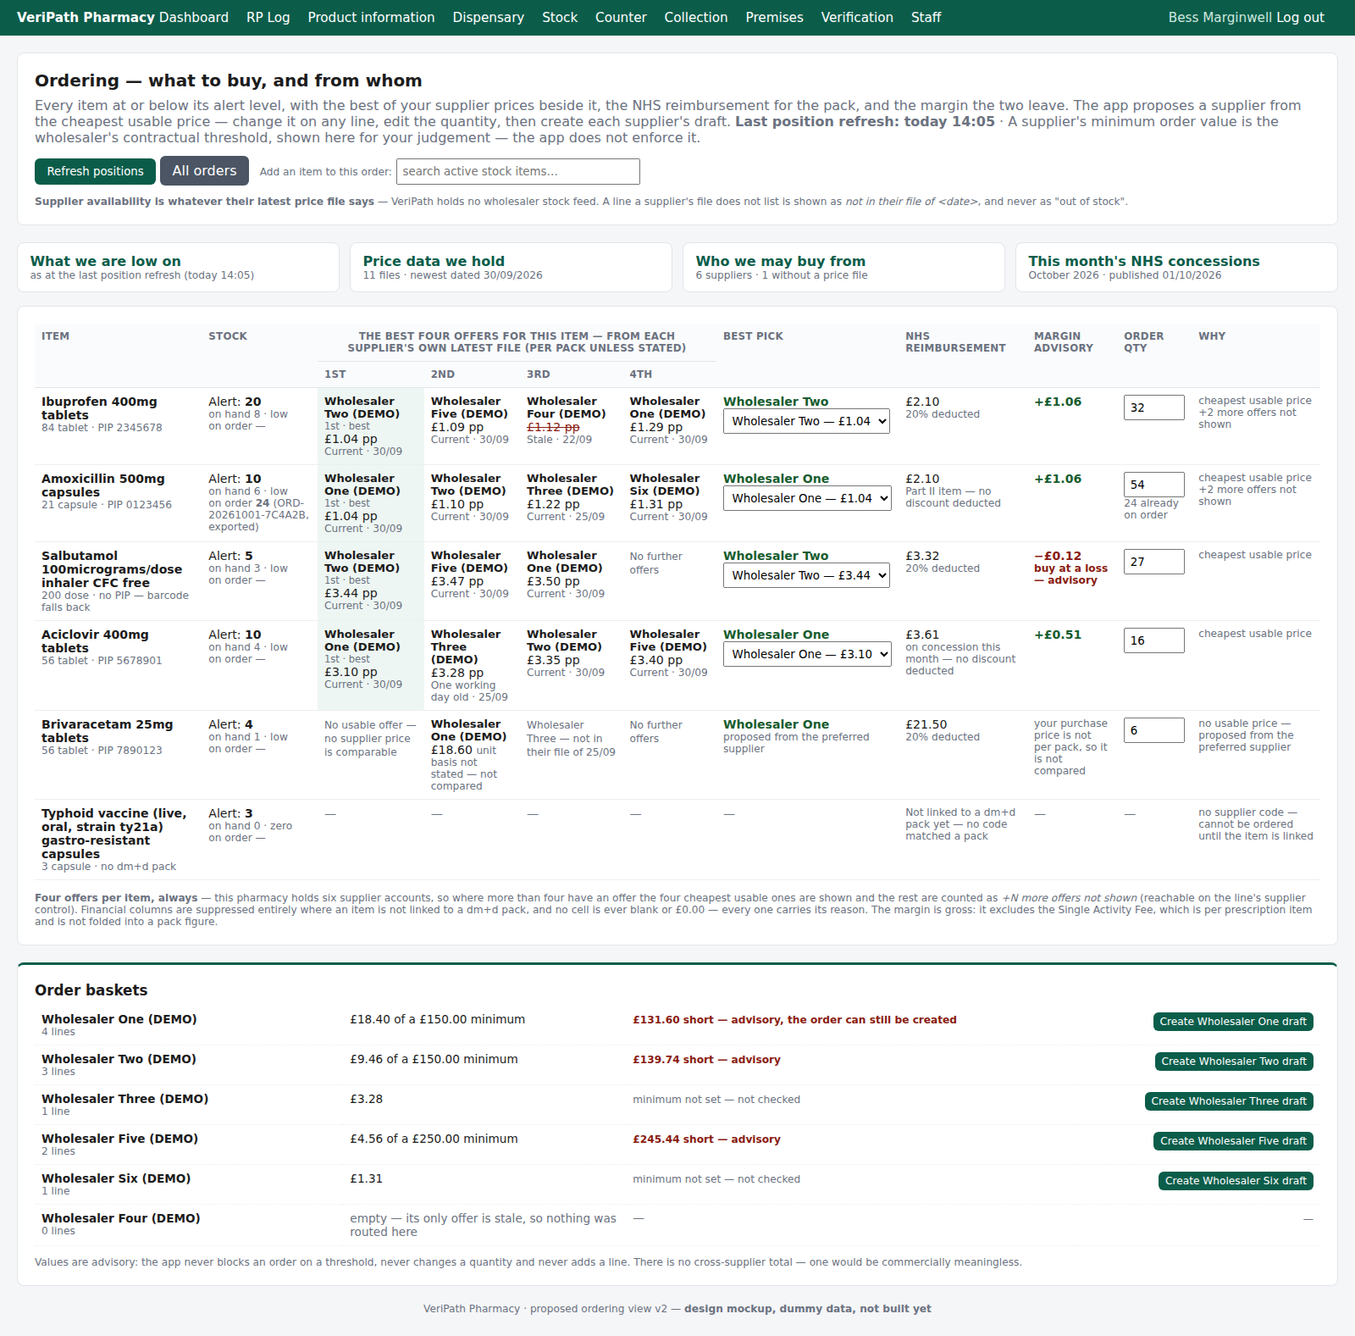Click the Aciclovir order quantity field showing 16
Viewport: 1355px width, 1336px height.
[1153, 640]
